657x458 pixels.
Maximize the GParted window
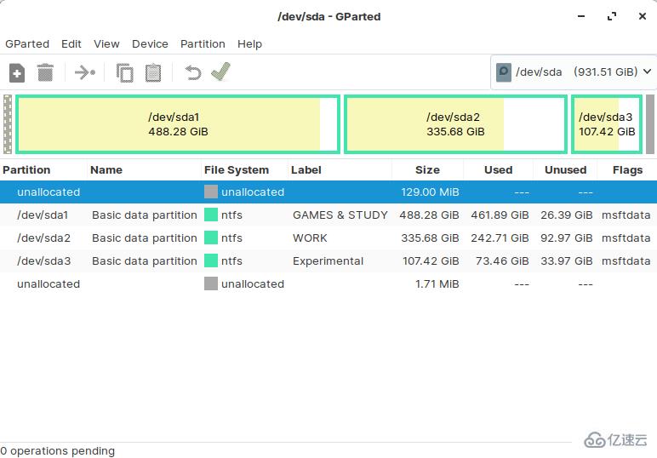click(612, 16)
